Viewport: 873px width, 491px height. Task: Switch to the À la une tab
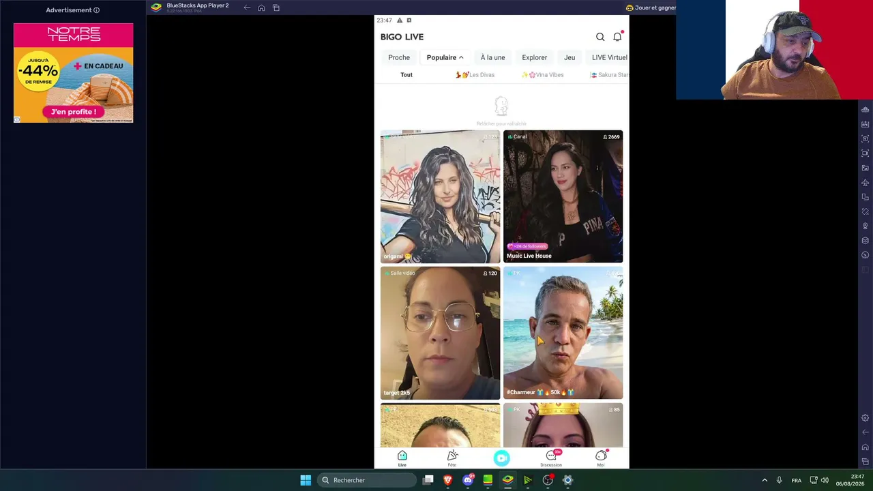pyautogui.click(x=492, y=57)
